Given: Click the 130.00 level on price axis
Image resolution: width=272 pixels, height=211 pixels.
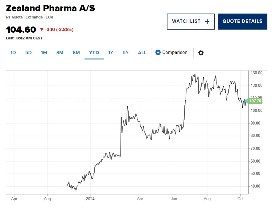Looking at the screenshot, I should (256, 73).
